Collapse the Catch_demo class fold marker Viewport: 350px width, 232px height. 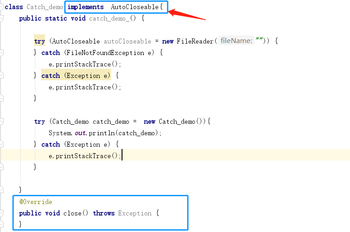[x=1, y=7]
